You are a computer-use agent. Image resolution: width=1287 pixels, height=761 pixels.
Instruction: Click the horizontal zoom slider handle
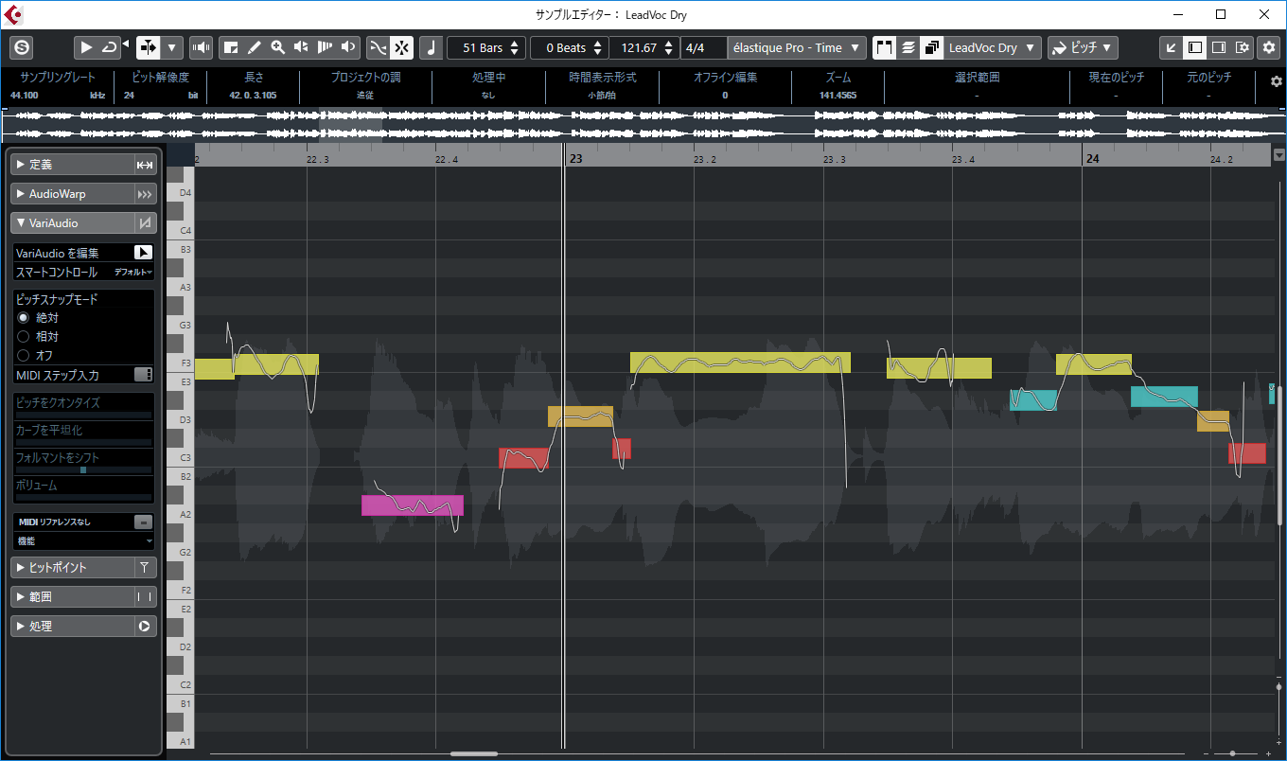[x=1232, y=753]
